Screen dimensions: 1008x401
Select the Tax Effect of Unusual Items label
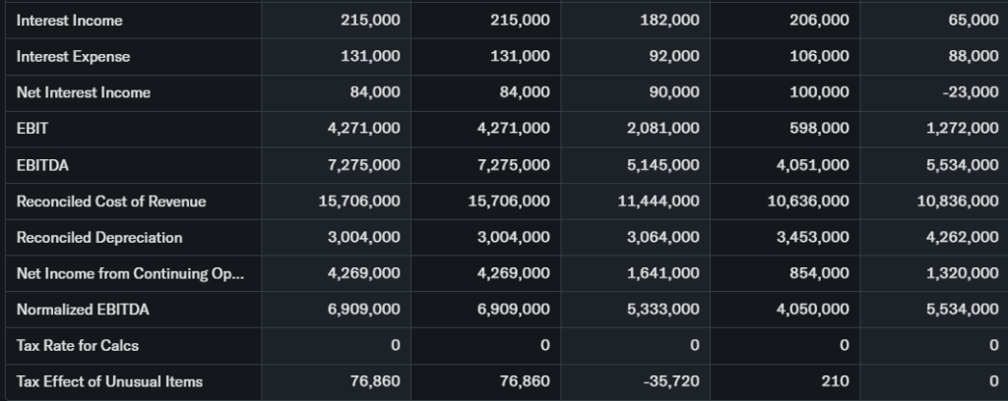pyautogui.click(x=109, y=381)
